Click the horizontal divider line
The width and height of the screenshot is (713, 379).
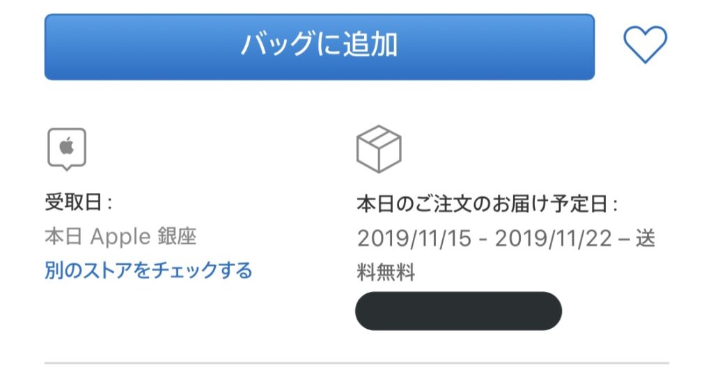tap(356, 363)
